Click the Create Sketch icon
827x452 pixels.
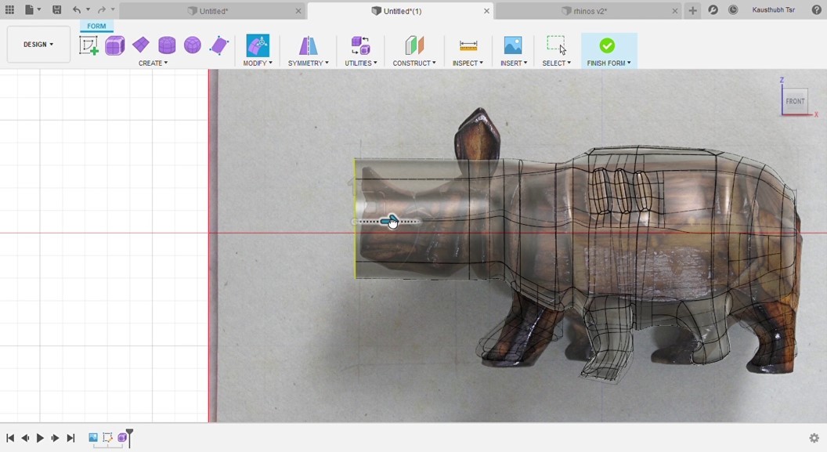[x=88, y=45]
